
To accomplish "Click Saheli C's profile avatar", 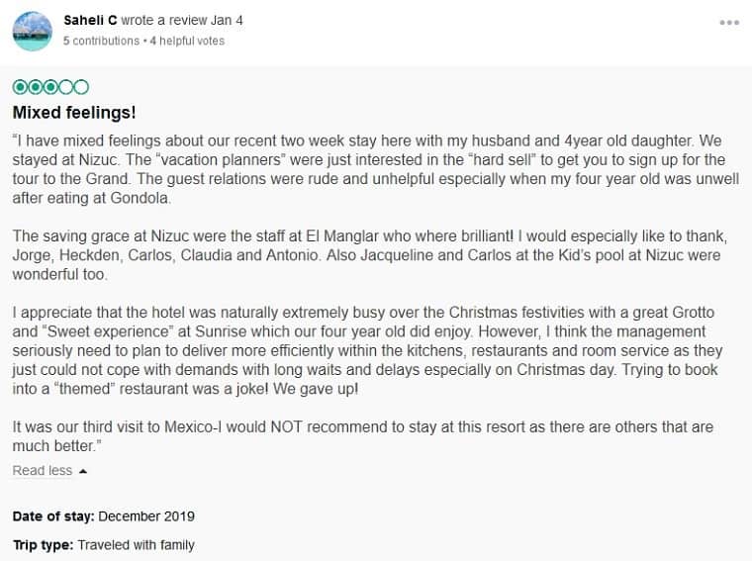I will pyautogui.click(x=33, y=32).
